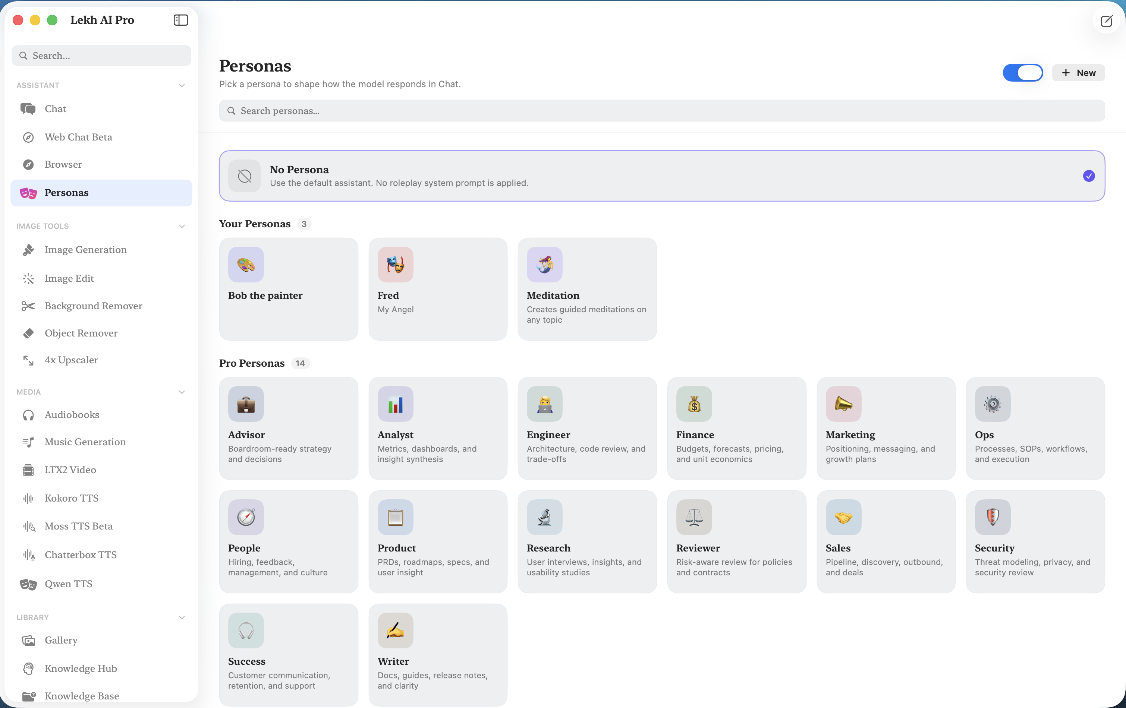1126x708 pixels.
Task: Collapse the IMAGE TOOLS section
Action: tap(182, 226)
